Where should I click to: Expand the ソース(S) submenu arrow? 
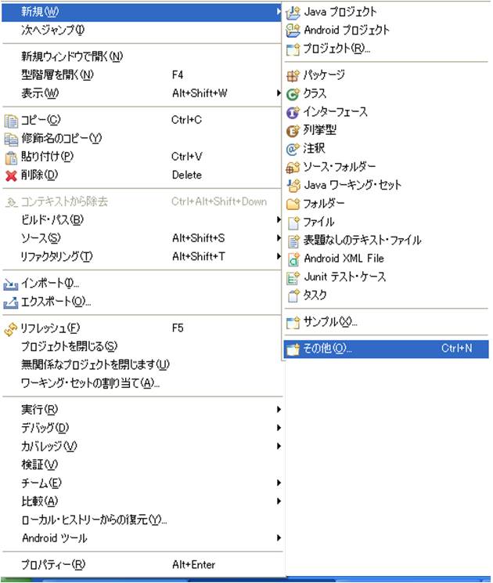pyautogui.click(x=279, y=238)
